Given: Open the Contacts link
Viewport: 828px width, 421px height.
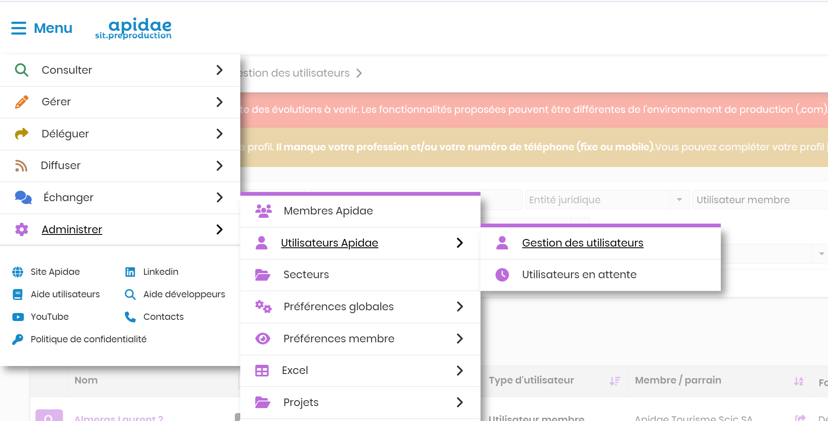Looking at the screenshot, I should coord(163,317).
